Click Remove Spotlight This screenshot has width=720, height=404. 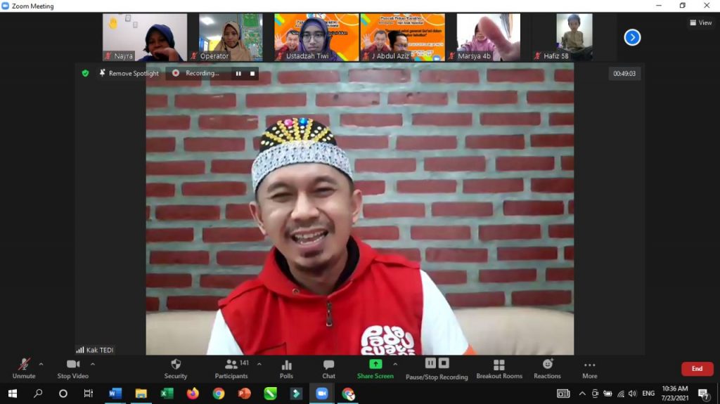point(129,73)
